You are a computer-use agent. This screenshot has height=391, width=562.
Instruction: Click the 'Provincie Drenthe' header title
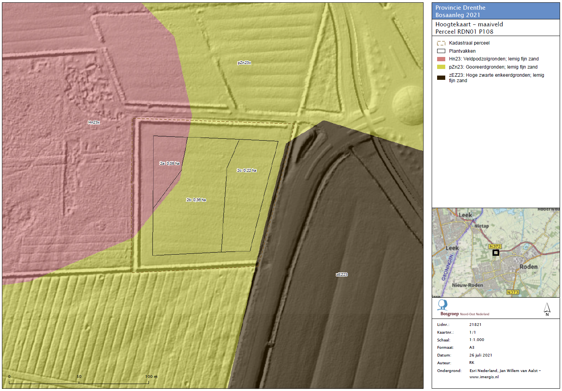click(460, 8)
